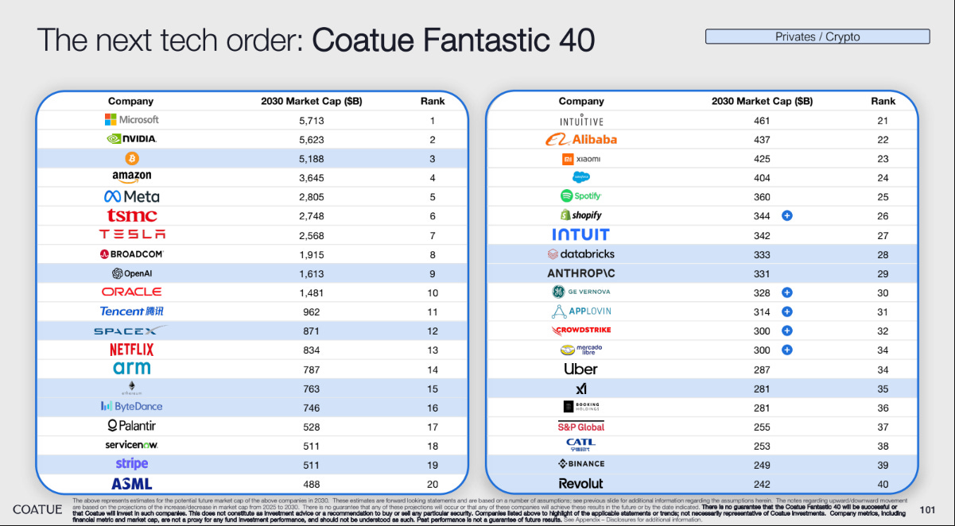Viewport: 955px width, 526px height.
Task: Click the plus icon beside AppLovin's 314
Action: pos(786,311)
